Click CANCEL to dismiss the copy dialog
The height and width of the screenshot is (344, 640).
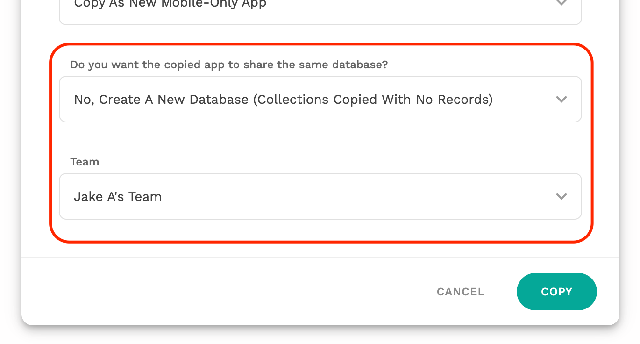pos(460,292)
